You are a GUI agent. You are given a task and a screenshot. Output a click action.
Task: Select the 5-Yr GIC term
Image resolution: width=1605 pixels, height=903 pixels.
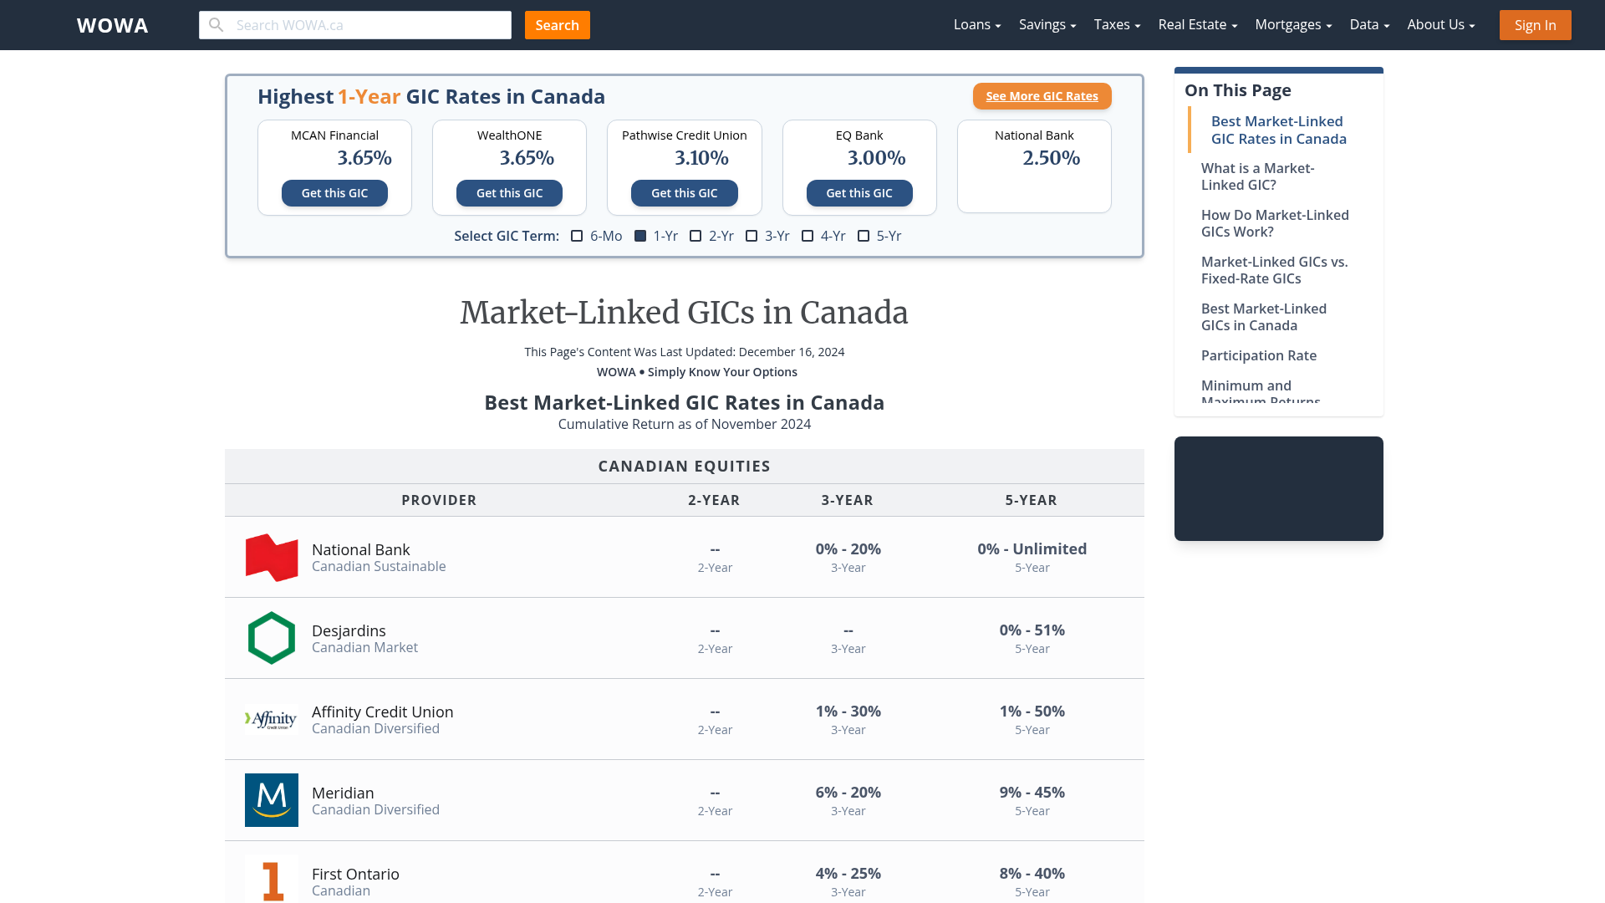(x=864, y=236)
